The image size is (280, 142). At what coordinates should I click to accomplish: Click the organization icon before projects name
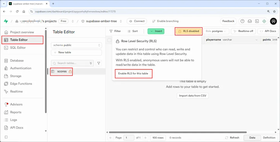tap(17, 21)
